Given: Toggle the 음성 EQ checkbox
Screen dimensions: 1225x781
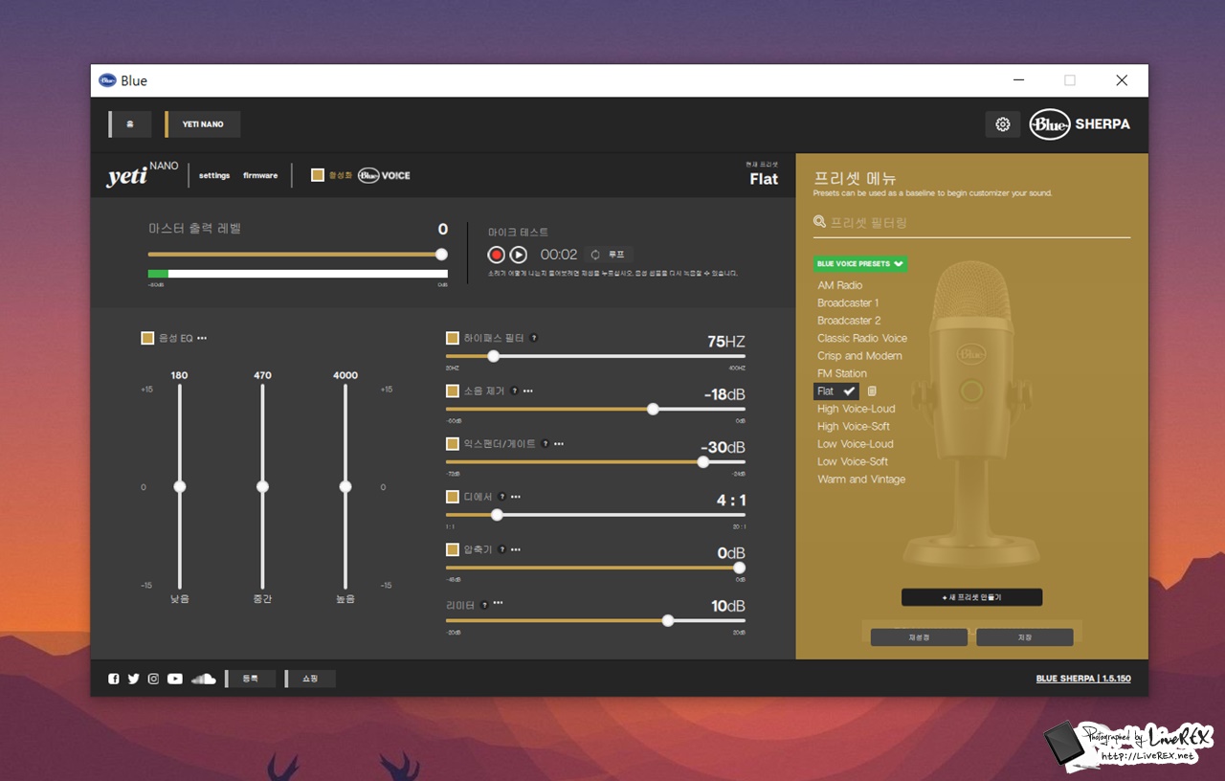Looking at the screenshot, I should [x=147, y=338].
